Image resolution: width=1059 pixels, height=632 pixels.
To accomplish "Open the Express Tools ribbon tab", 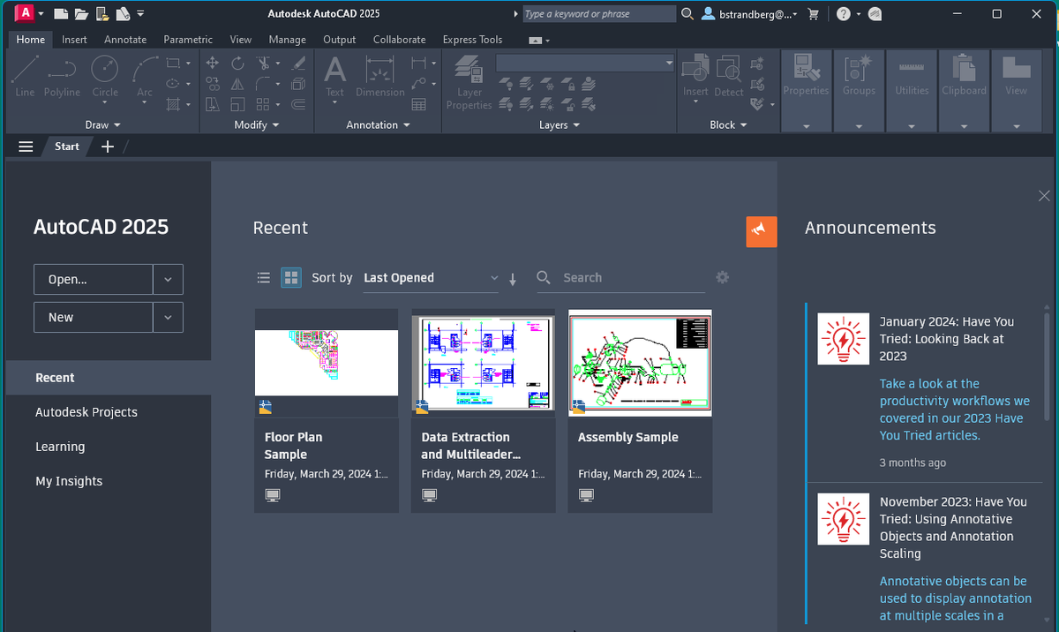I will click(x=472, y=40).
